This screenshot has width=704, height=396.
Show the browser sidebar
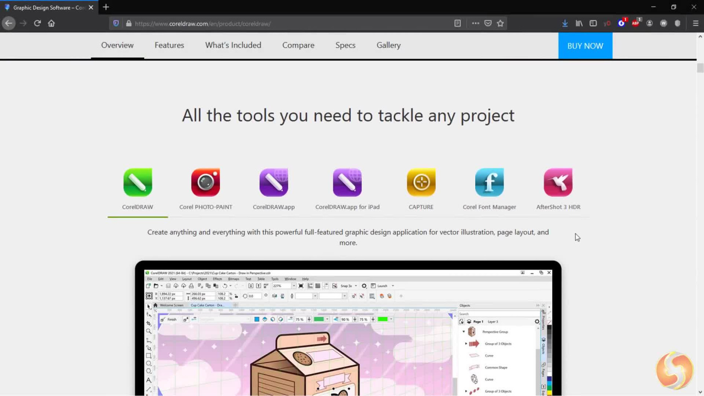[x=593, y=23]
